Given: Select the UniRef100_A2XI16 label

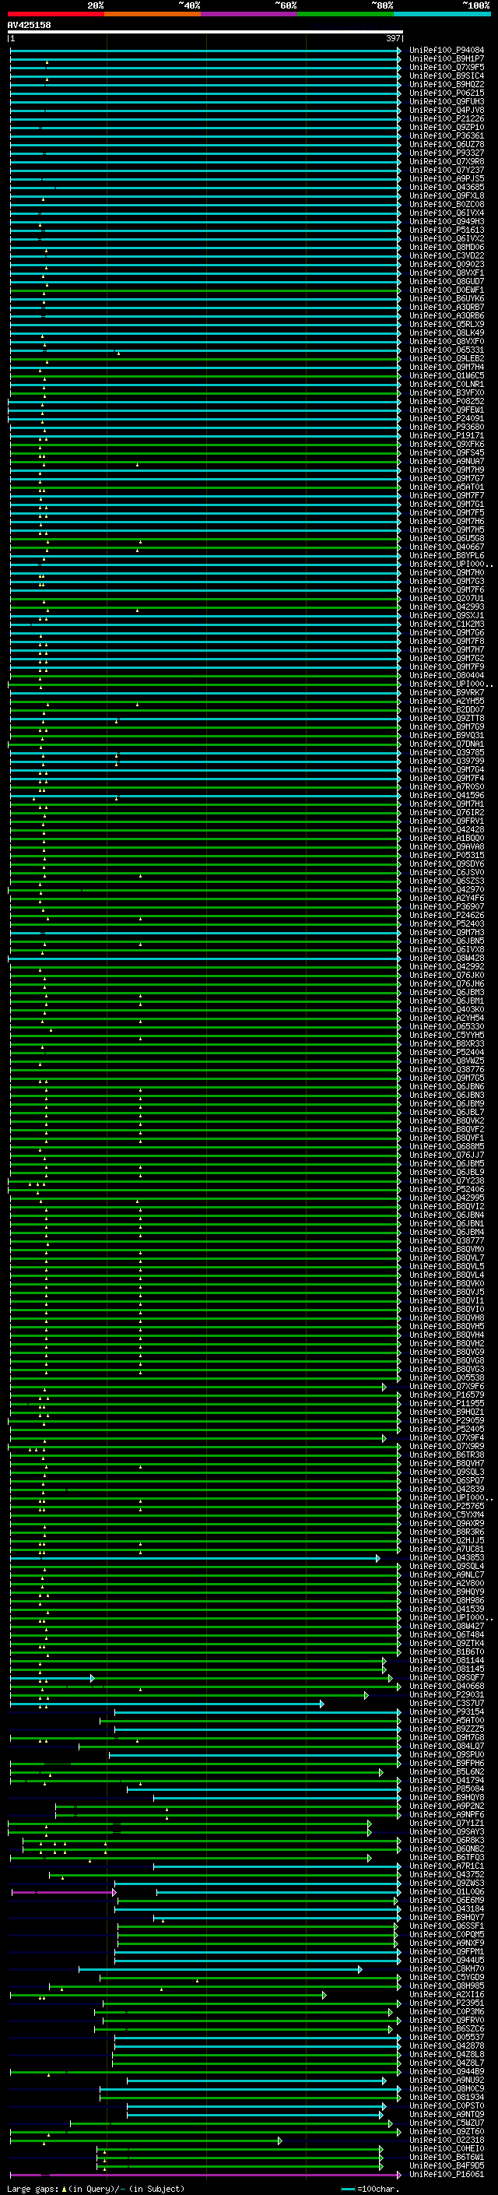Looking at the screenshot, I should [x=447, y=1995].
